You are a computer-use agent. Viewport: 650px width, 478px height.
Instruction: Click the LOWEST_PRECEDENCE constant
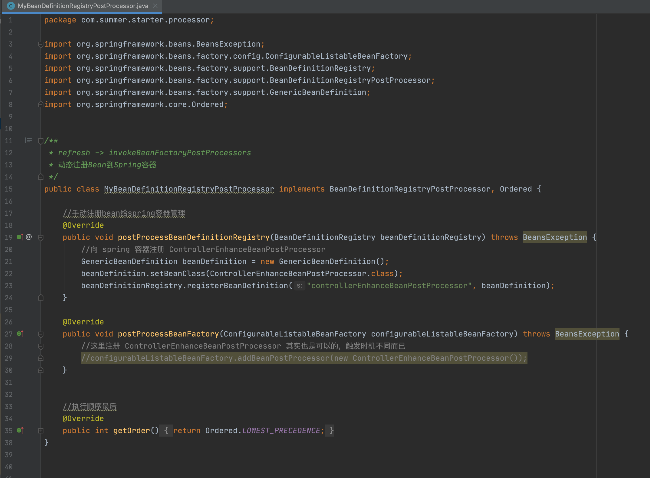coord(281,431)
